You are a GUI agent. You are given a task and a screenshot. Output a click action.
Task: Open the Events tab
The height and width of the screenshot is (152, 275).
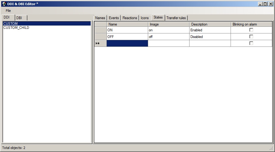[x=114, y=18]
